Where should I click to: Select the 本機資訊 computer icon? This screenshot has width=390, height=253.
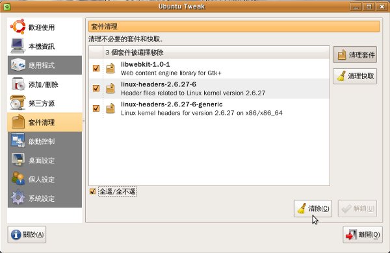tap(18, 46)
